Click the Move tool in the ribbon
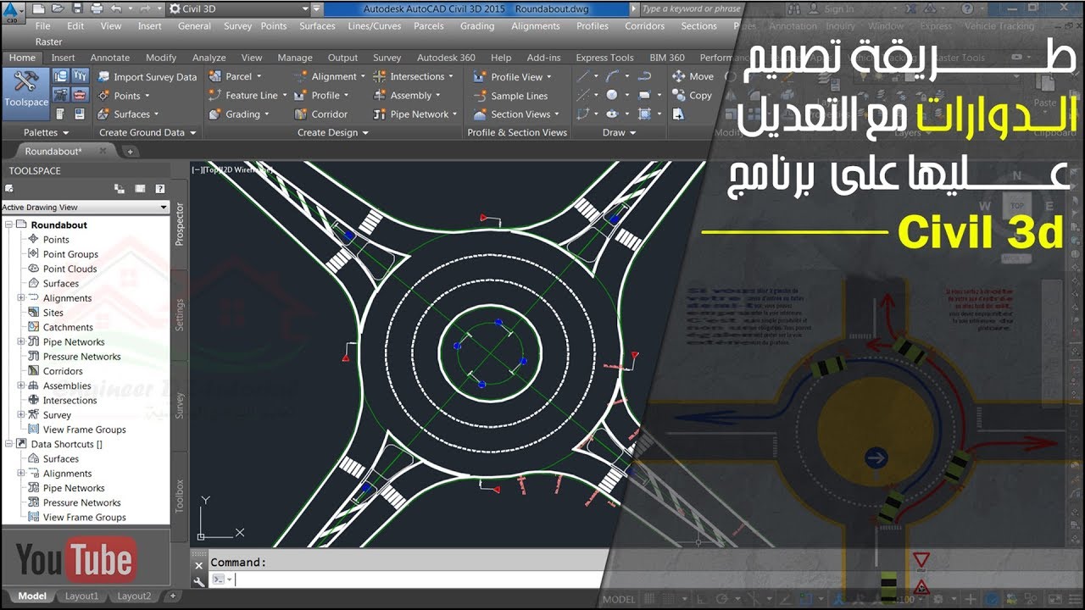This screenshot has width=1085, height=610. [693, 76]
